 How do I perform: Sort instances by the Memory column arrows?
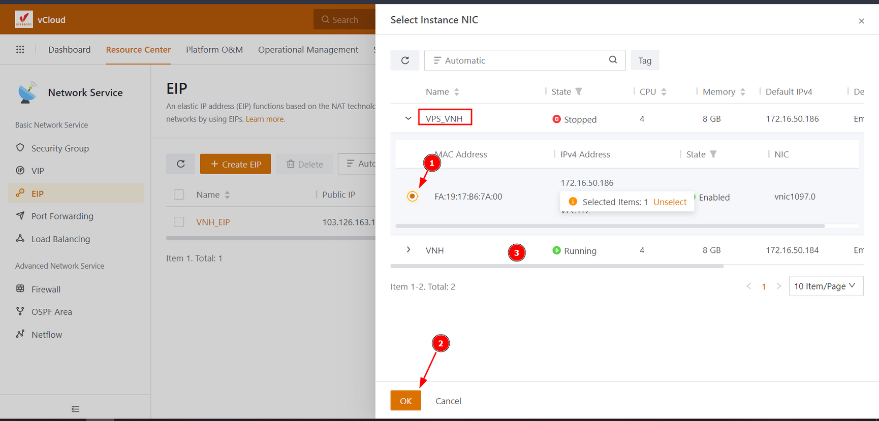(742, 92)
